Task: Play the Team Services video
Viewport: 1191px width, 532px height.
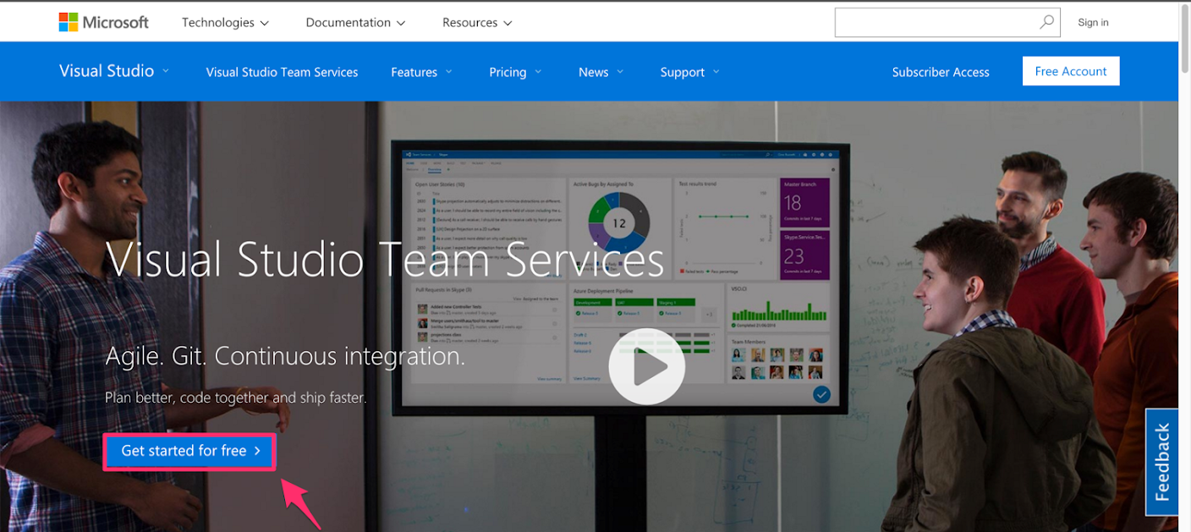Action: [x=646, y=366]
